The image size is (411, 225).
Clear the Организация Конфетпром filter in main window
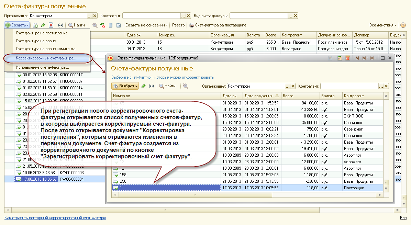95,15
